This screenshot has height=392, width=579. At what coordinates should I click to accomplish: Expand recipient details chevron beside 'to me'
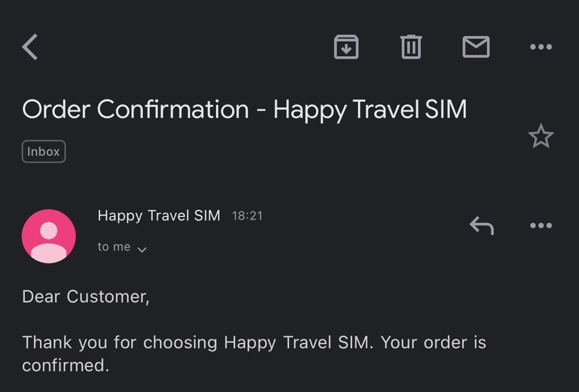pyautogui.click(x=142, y=250)
